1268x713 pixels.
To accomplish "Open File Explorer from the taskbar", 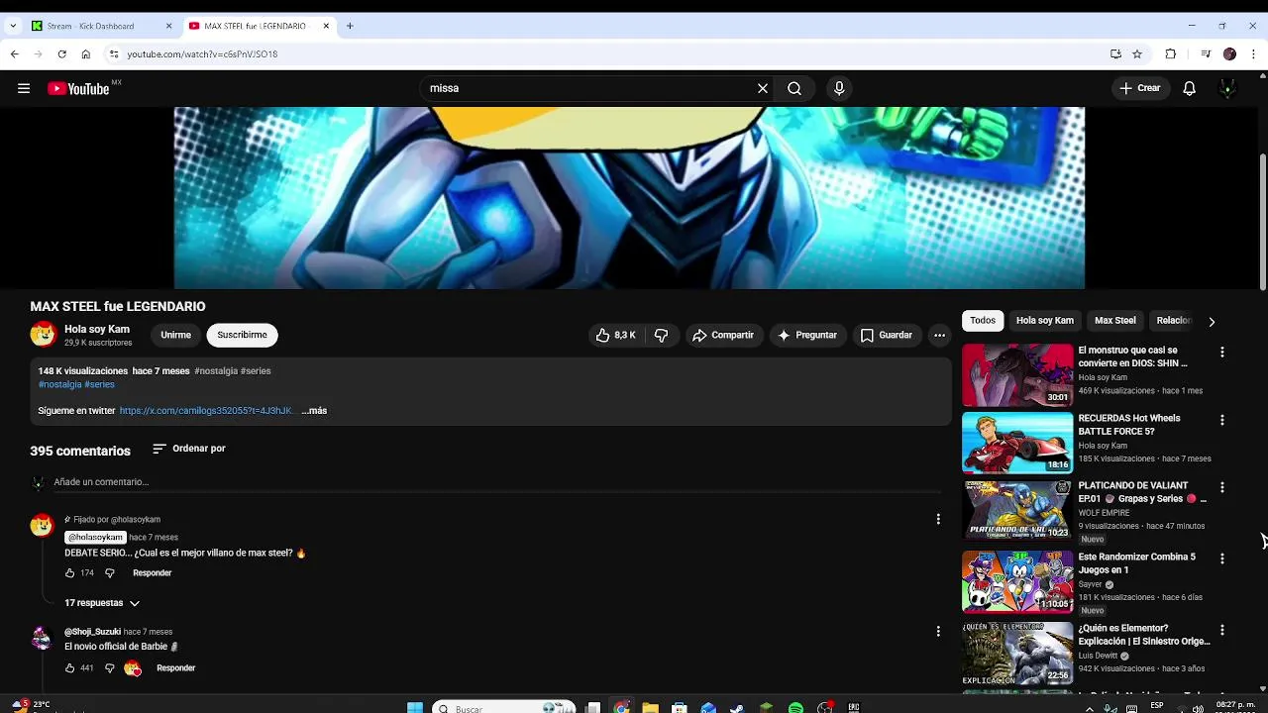I will [x=650, y=707].
